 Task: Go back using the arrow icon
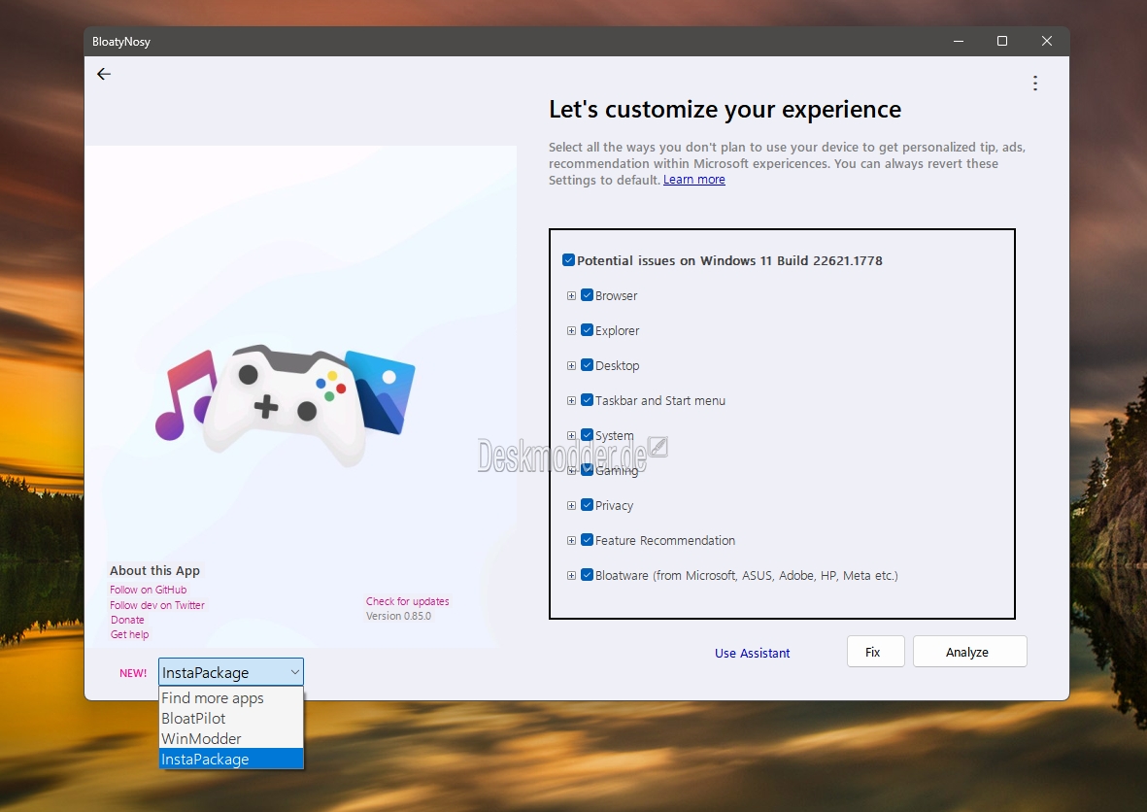pos(104,74)
